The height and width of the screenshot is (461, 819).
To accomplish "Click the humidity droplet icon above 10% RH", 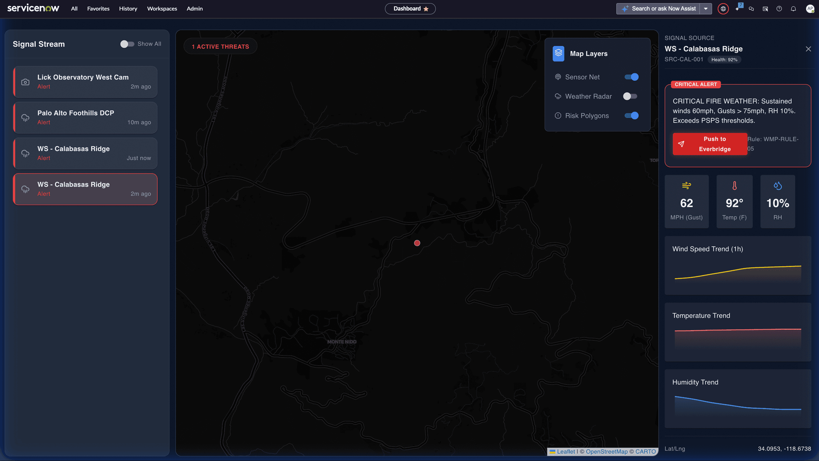I will [778, 186].
